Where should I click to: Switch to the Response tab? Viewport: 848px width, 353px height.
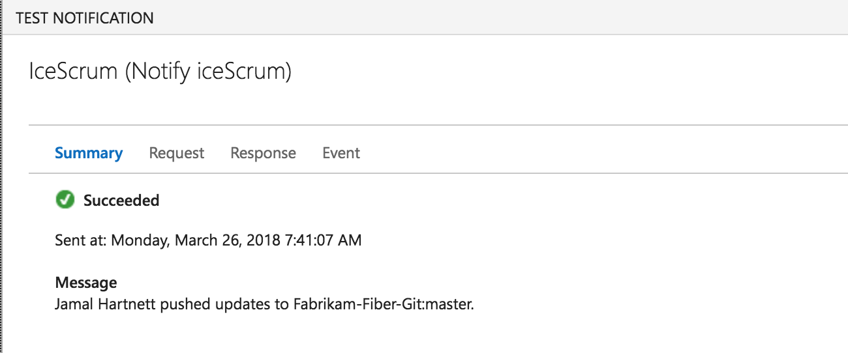click(x=263, y=153)
